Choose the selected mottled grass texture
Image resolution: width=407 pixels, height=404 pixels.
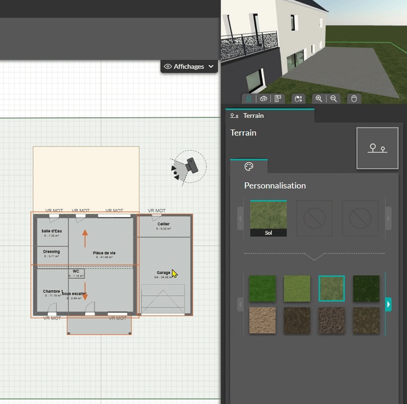tap(332, 289)
